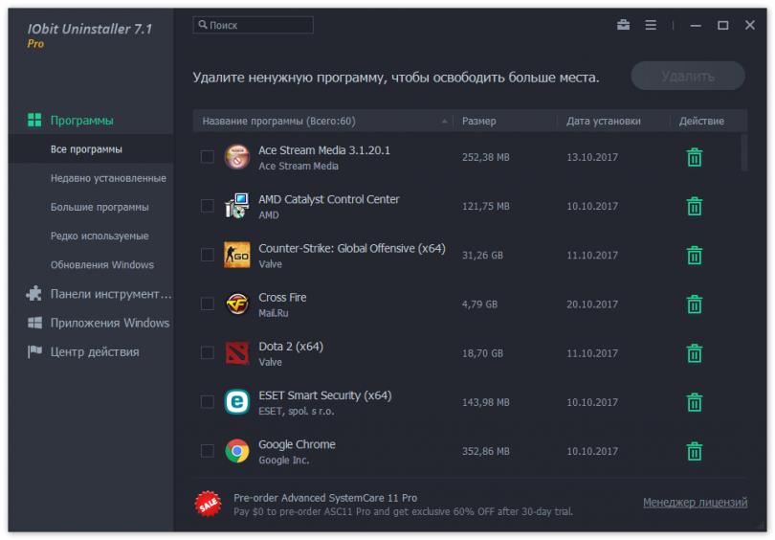Click the ESET Smart Security program icon
The image size is (775, 540).
point(236,402)
